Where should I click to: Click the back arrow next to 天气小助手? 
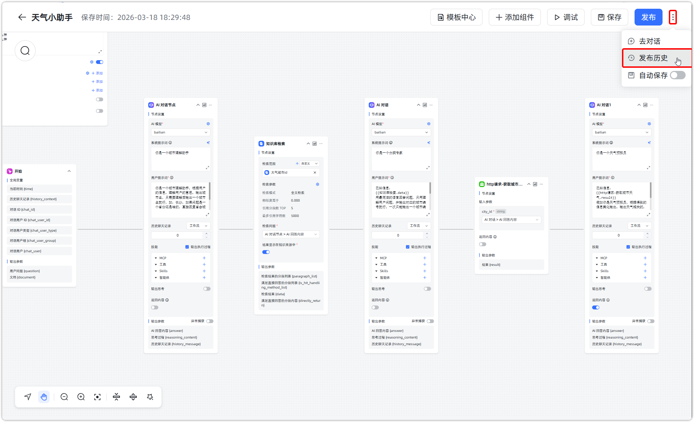pyautogui.click(x=22, y=17)
